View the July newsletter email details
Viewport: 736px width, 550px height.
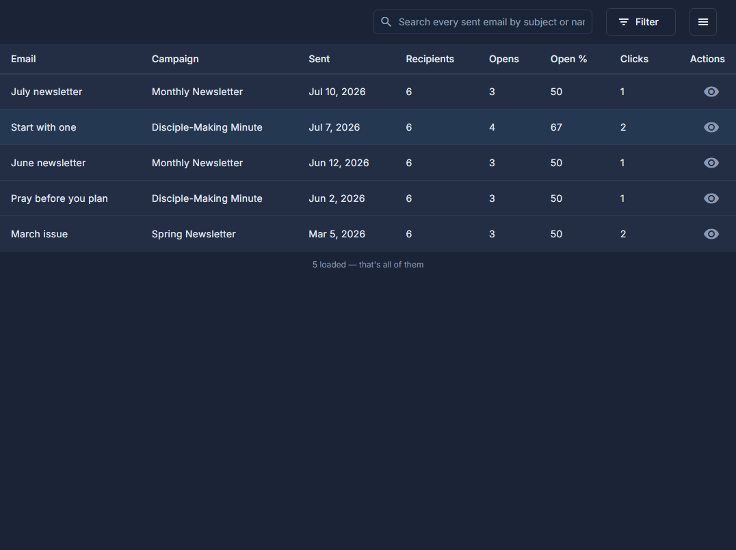click(x=711, y=92)
